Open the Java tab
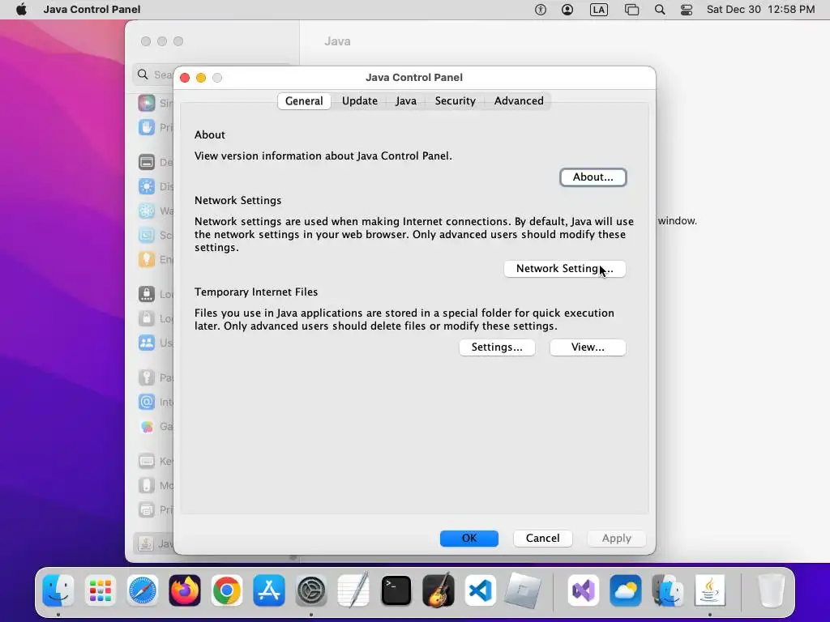The image size is (830, 622). pyautogui.click(x=406, y=101)
